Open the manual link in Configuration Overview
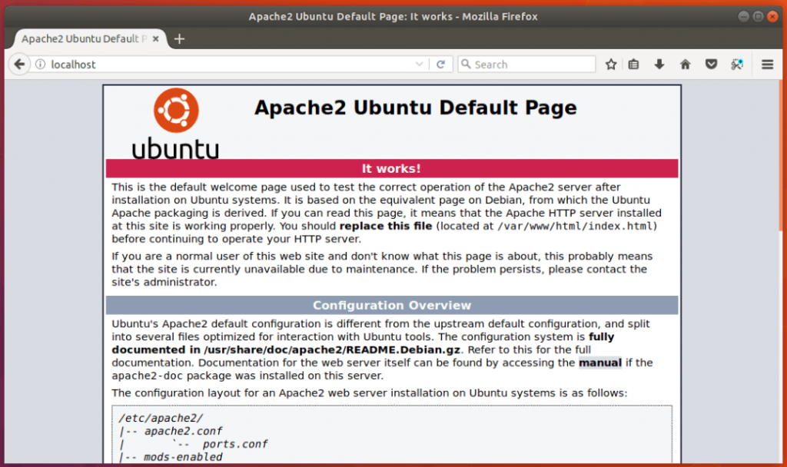This screenshot has width=787, height=467. coord(599,363)
